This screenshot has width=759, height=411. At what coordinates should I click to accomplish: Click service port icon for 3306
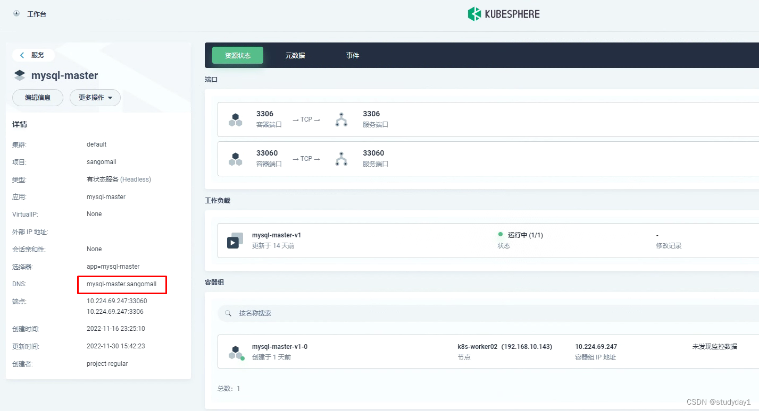click(341, 119)
